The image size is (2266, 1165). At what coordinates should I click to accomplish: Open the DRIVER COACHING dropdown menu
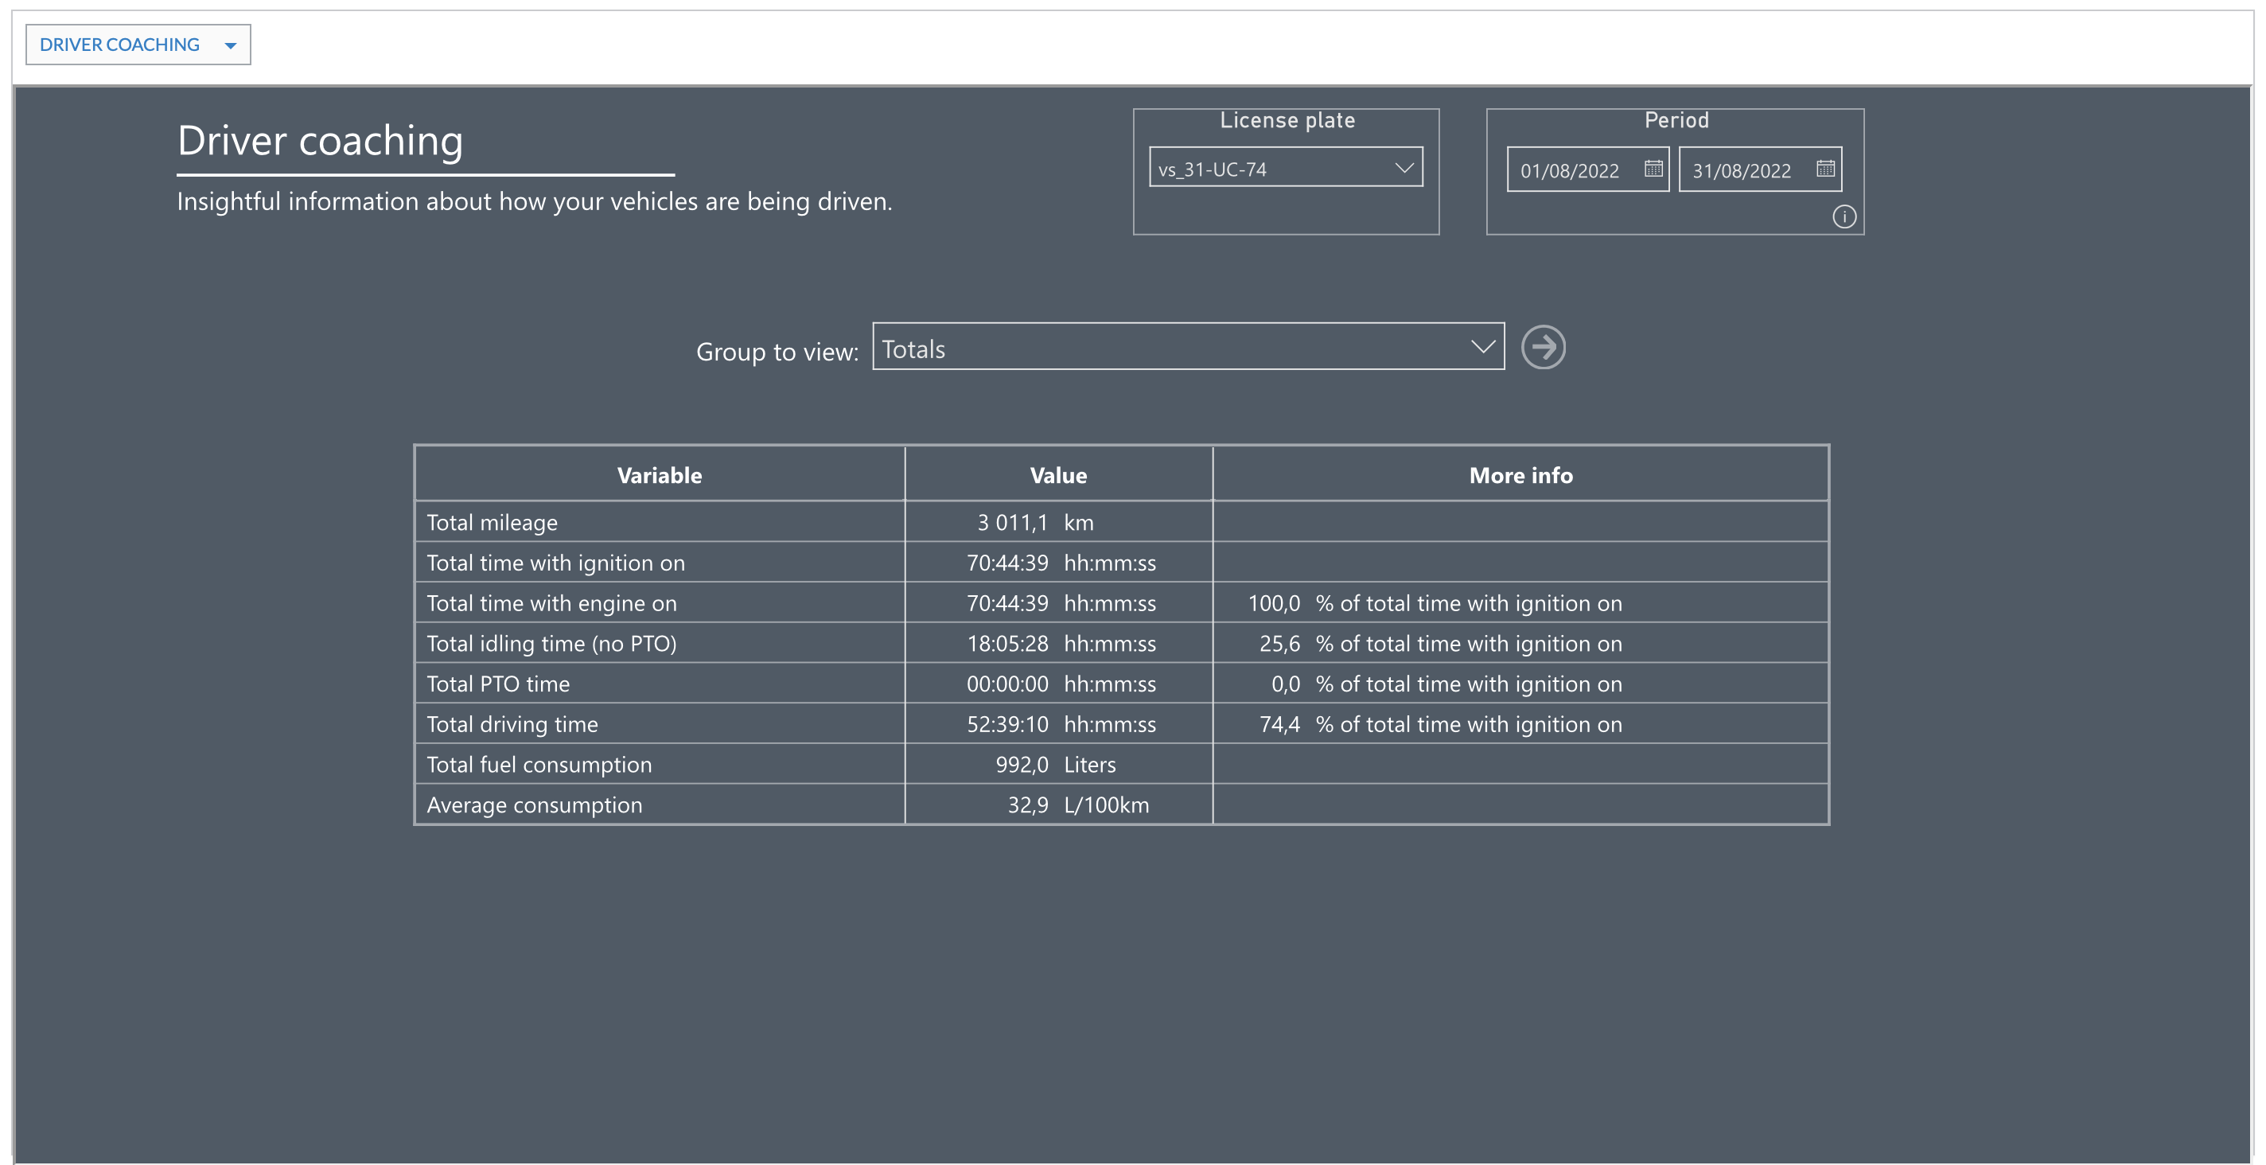click(138, 45)
